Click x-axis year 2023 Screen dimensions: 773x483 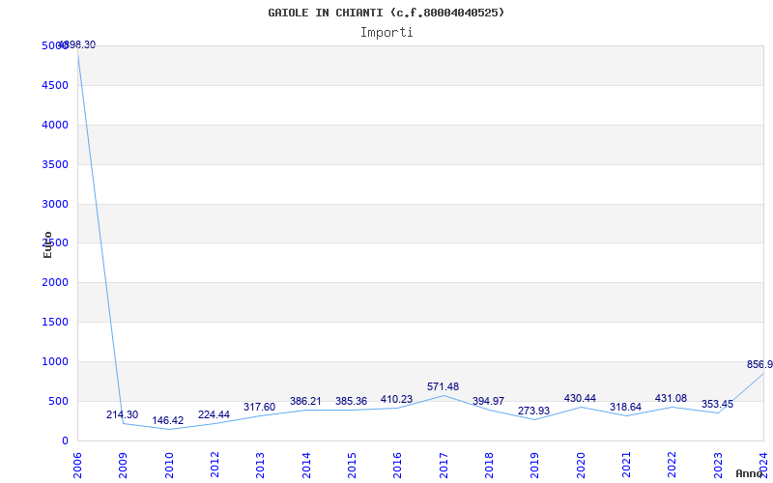718,465
